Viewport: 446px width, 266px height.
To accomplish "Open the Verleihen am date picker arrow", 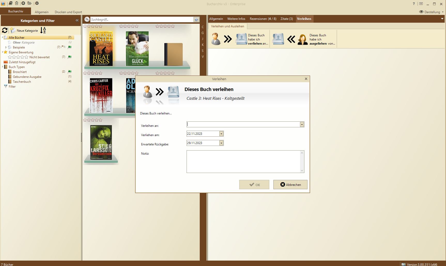I will click(221, 134).
